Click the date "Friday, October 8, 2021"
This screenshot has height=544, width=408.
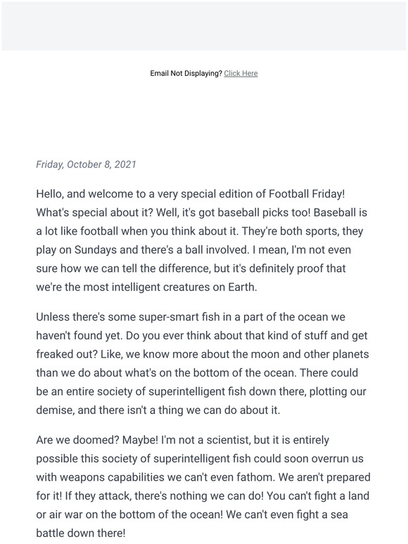coord(86,164)
